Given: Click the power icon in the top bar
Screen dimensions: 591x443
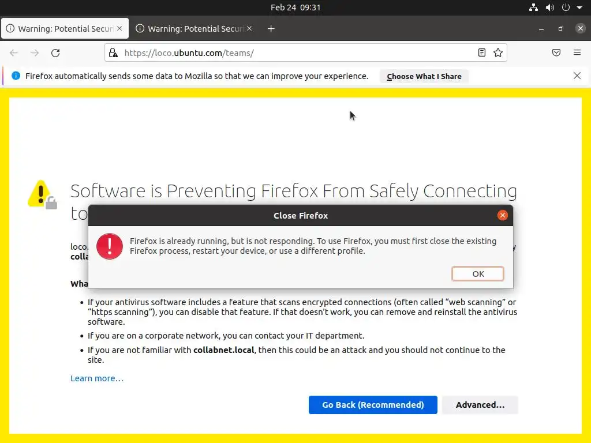Looking at the screenshot, I should tap(566, 7).
